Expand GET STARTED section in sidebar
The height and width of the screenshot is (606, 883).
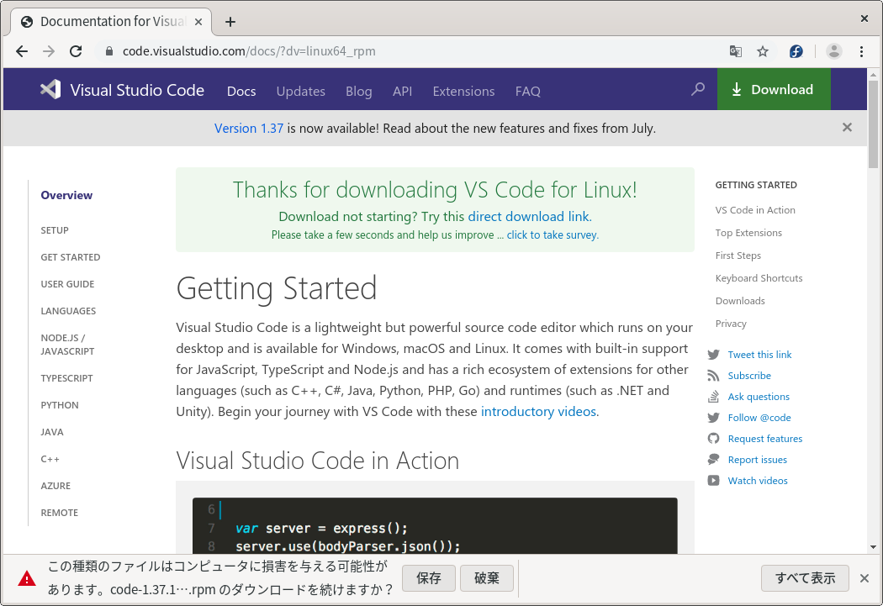click(71, 257)
